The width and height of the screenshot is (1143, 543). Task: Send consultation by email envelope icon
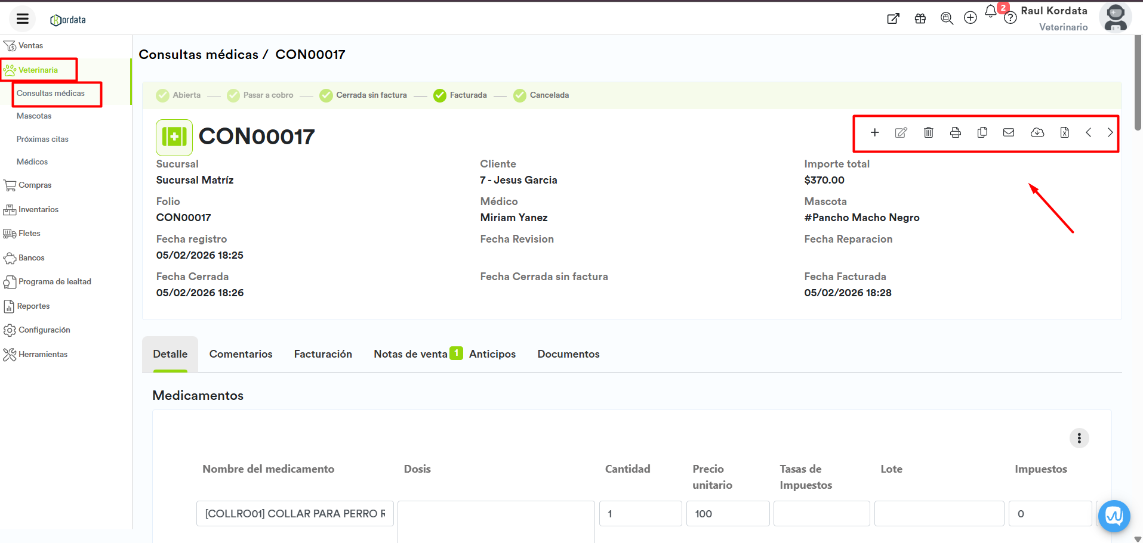coord(1009,132)
